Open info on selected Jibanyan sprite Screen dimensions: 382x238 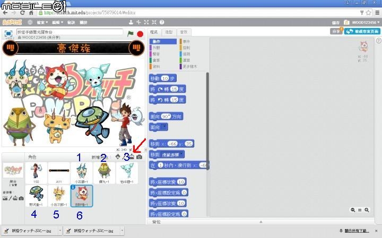tap(73, 187)
